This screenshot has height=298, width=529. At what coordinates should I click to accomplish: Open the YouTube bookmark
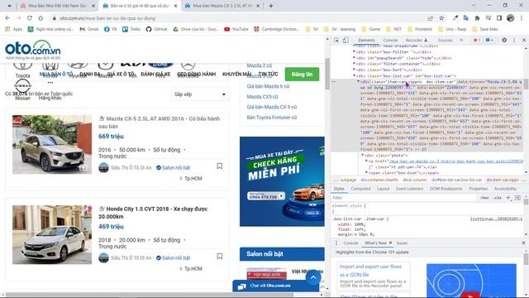pyautogui.click(x=236, y=29)
